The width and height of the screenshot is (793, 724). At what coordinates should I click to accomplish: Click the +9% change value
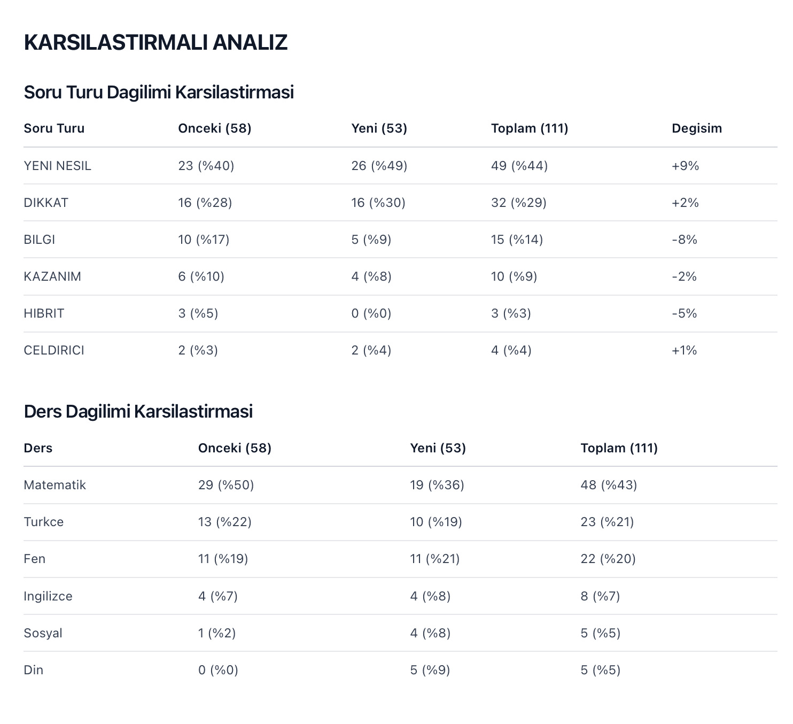point(685,166)
